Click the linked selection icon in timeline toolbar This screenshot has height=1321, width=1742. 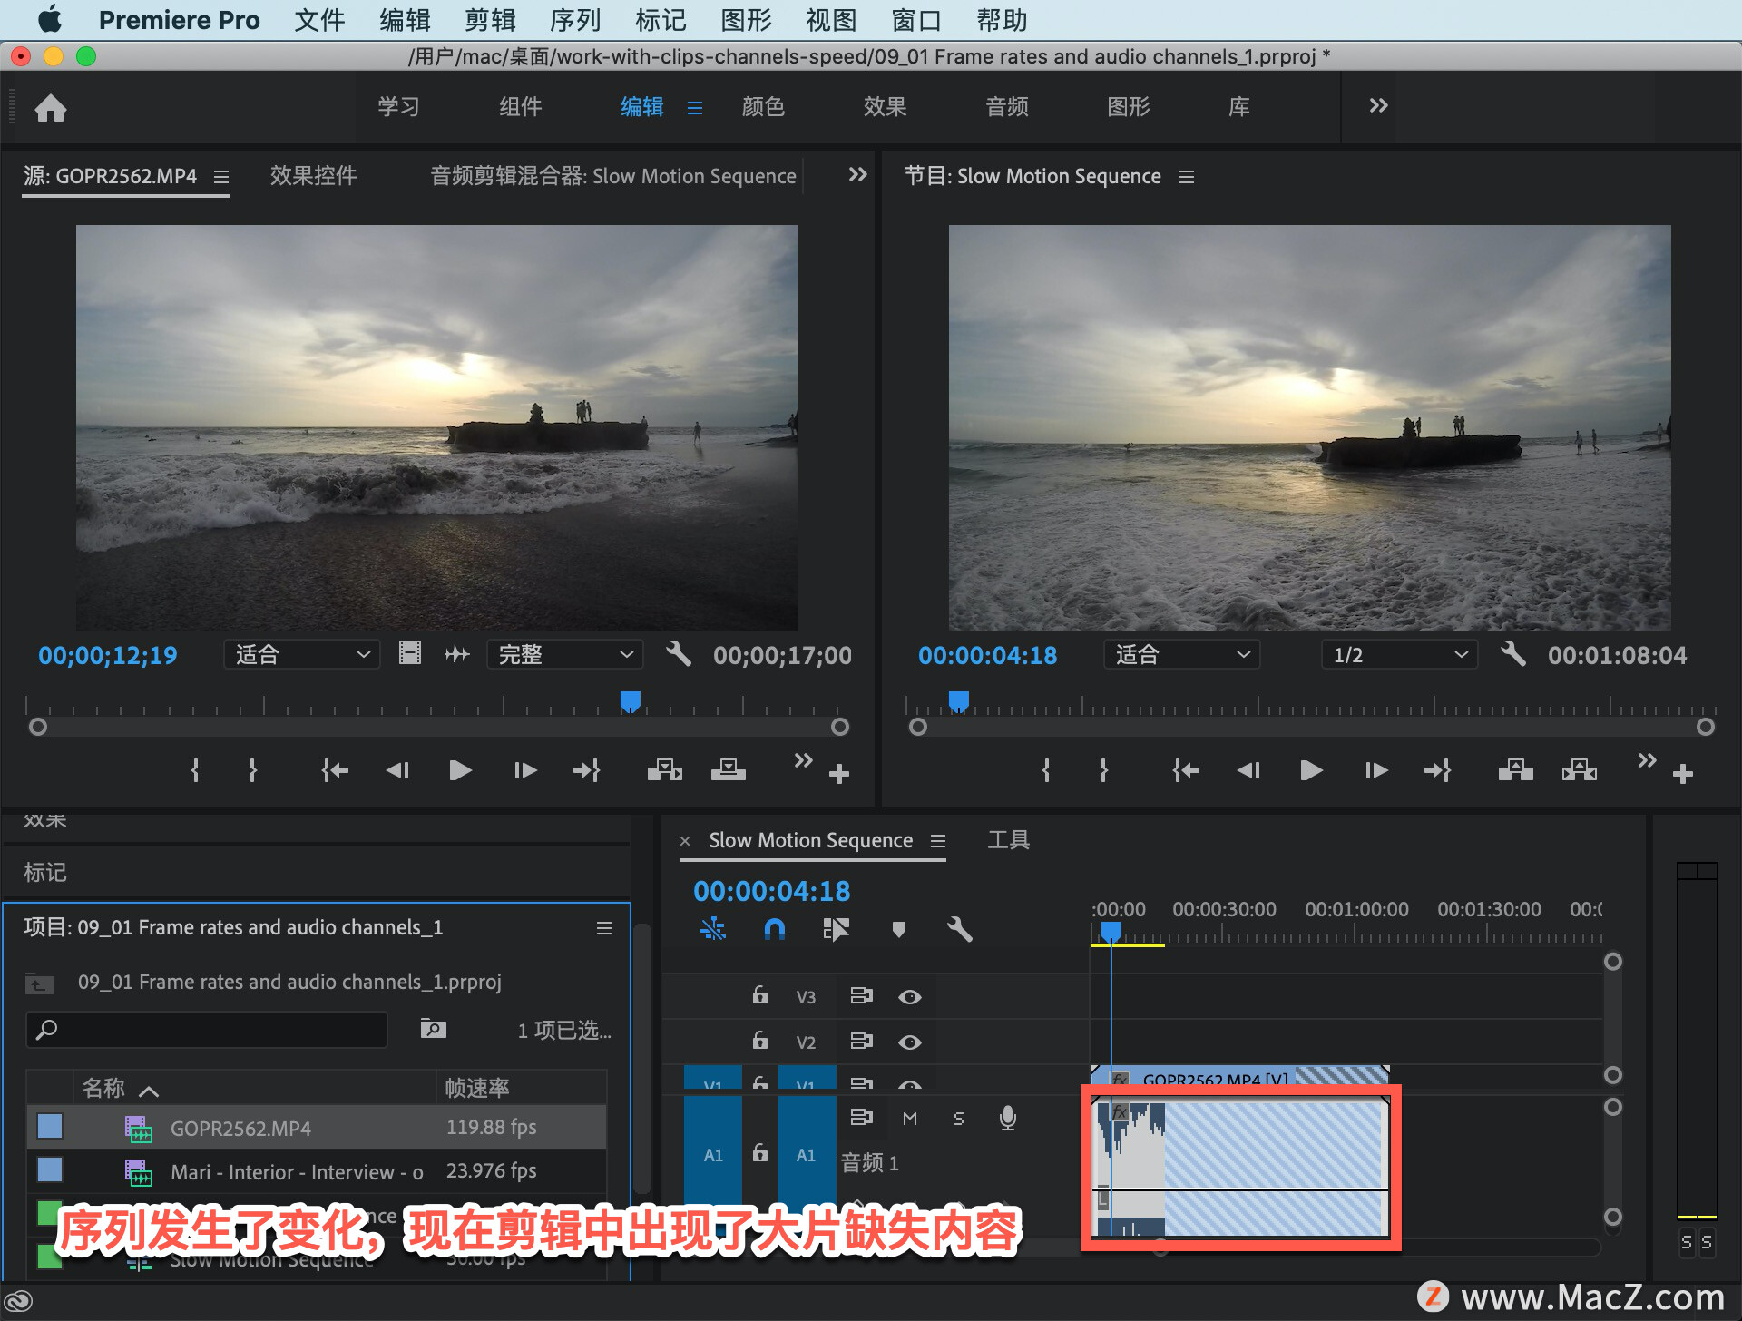point(713,929)
